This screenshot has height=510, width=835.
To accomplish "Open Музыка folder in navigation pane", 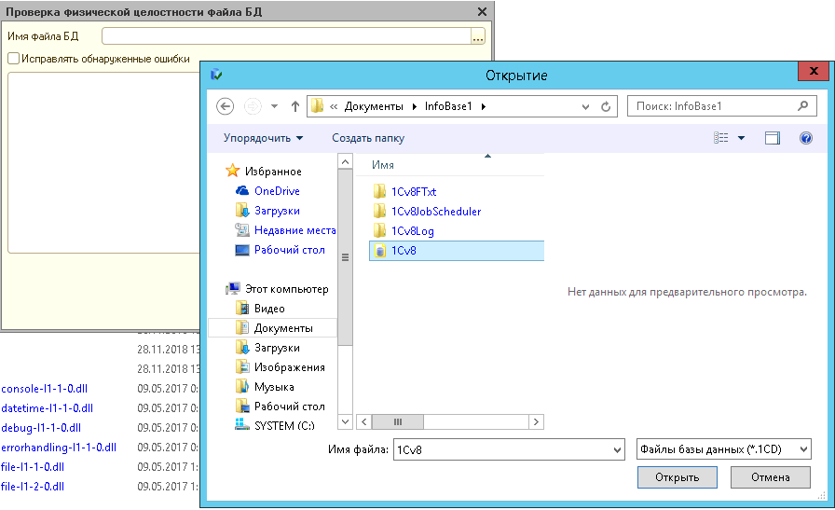I will (274, 387).
